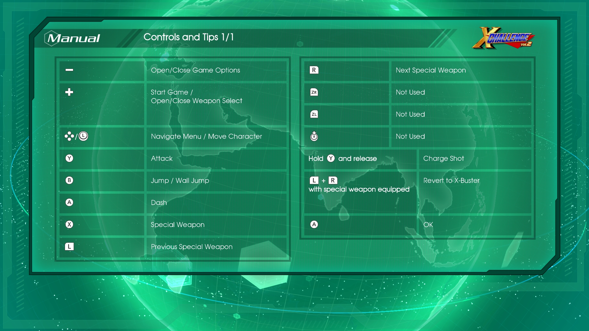Click the OK label
Image resolution: width=589 pixels, height=331 pixels.
pos(428,225)
